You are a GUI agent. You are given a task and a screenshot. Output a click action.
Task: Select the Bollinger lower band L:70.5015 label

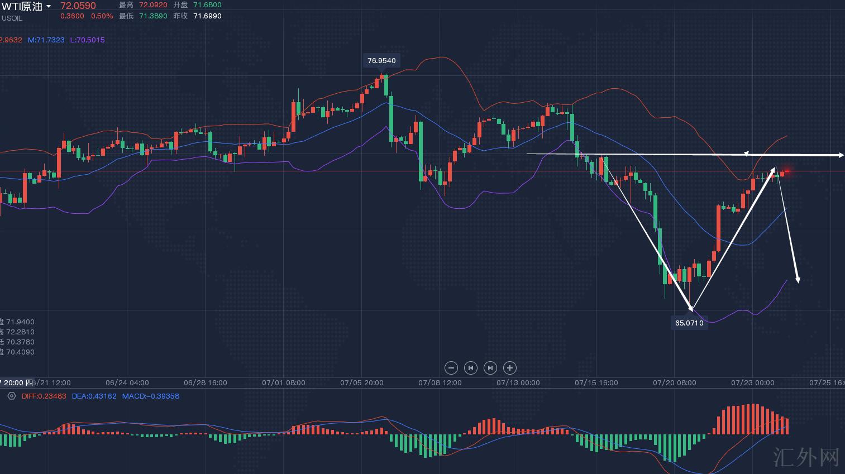[x=87, y=40]
